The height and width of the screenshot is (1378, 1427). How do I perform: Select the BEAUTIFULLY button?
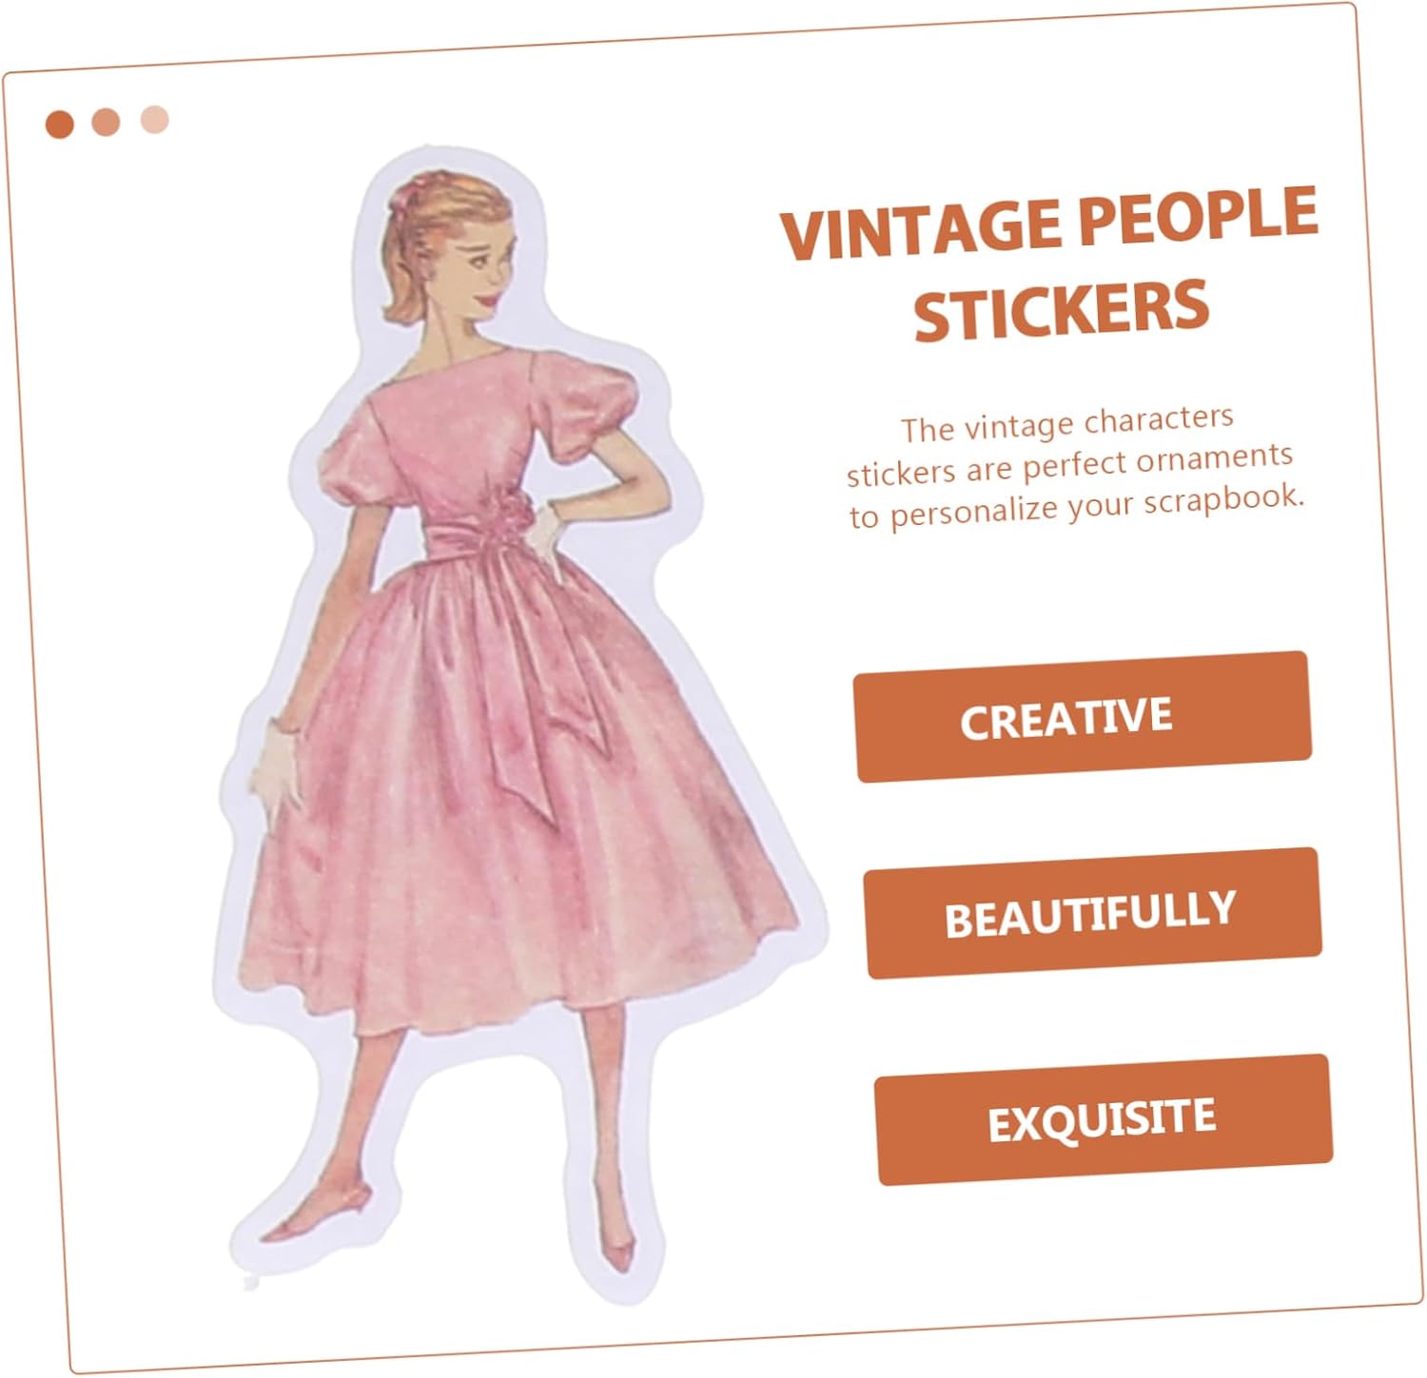[1092, 913]
